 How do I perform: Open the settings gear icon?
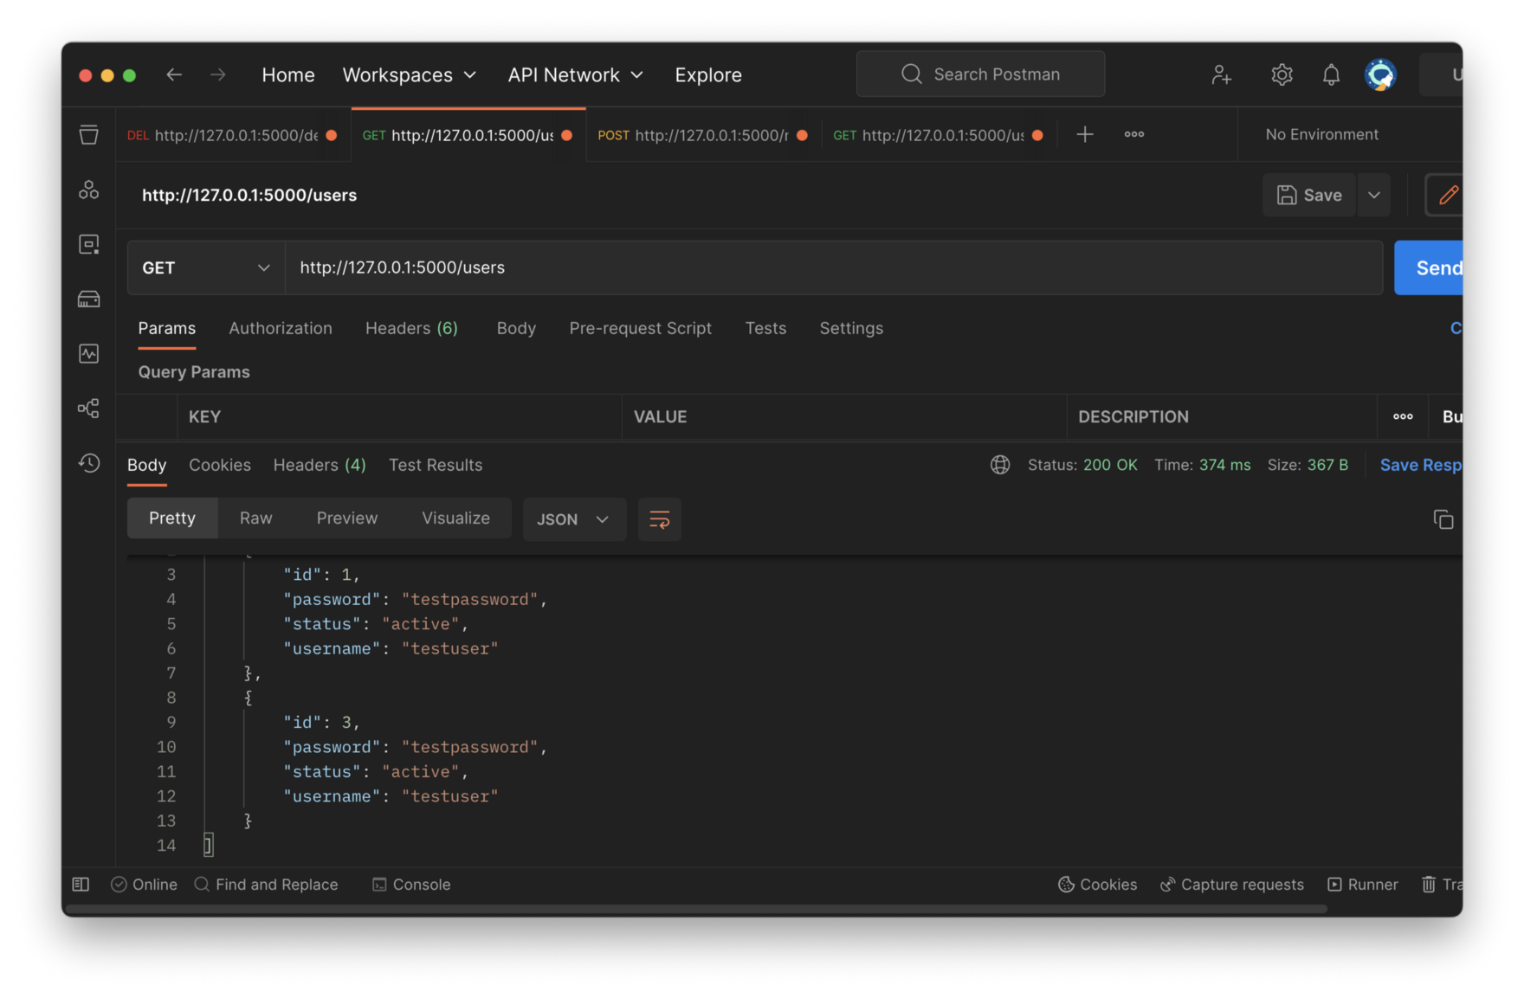(x=1282, y=74)
